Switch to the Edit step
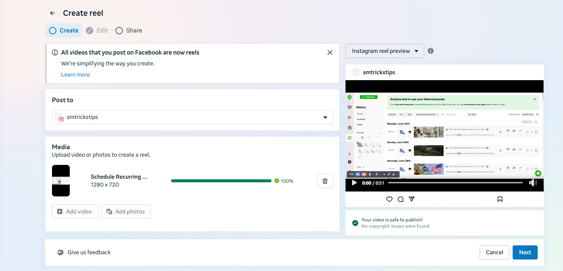 coord(97,31)
